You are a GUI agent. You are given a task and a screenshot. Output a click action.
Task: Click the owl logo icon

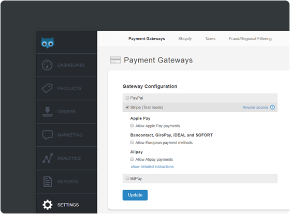click(x=47, y=43)
